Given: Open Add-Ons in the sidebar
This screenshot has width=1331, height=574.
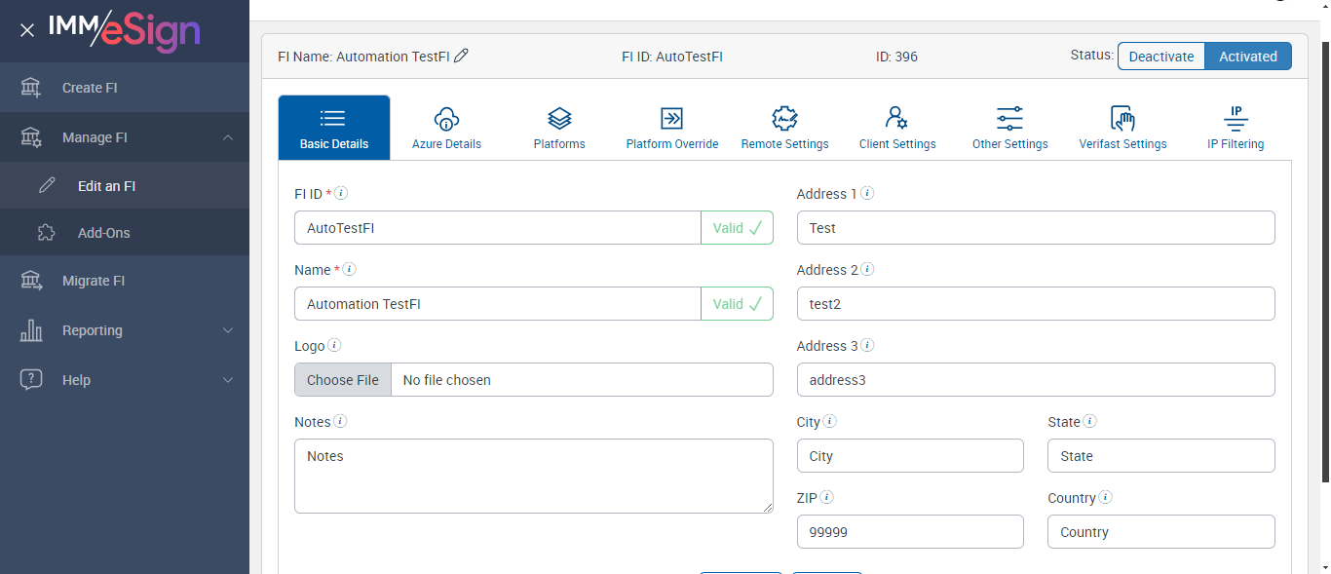Looking at the screenshot, I should (x=103, y=233).
